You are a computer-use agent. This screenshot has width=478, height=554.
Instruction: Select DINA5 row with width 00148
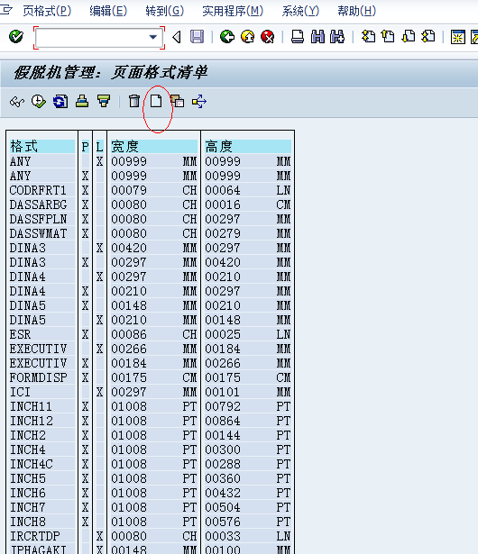coord(150,305)
